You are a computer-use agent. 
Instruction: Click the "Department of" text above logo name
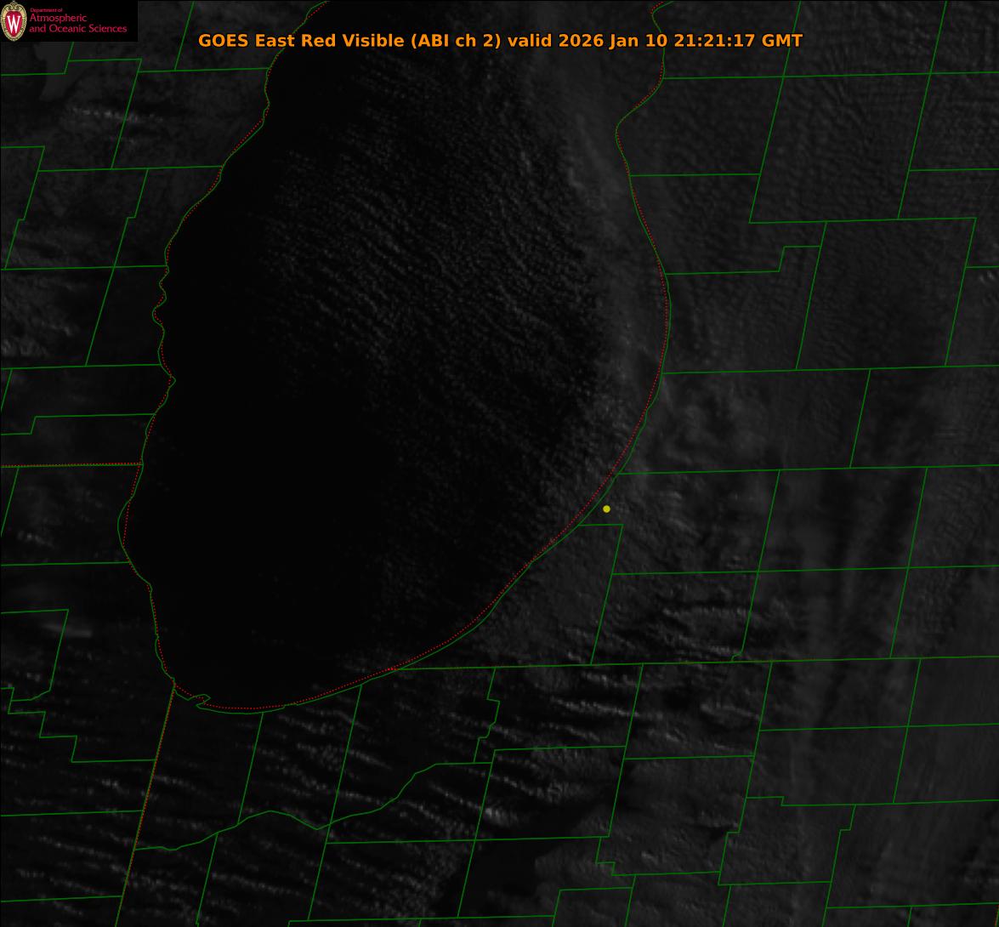40,10
